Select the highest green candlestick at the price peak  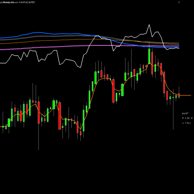tap(149, 56)
